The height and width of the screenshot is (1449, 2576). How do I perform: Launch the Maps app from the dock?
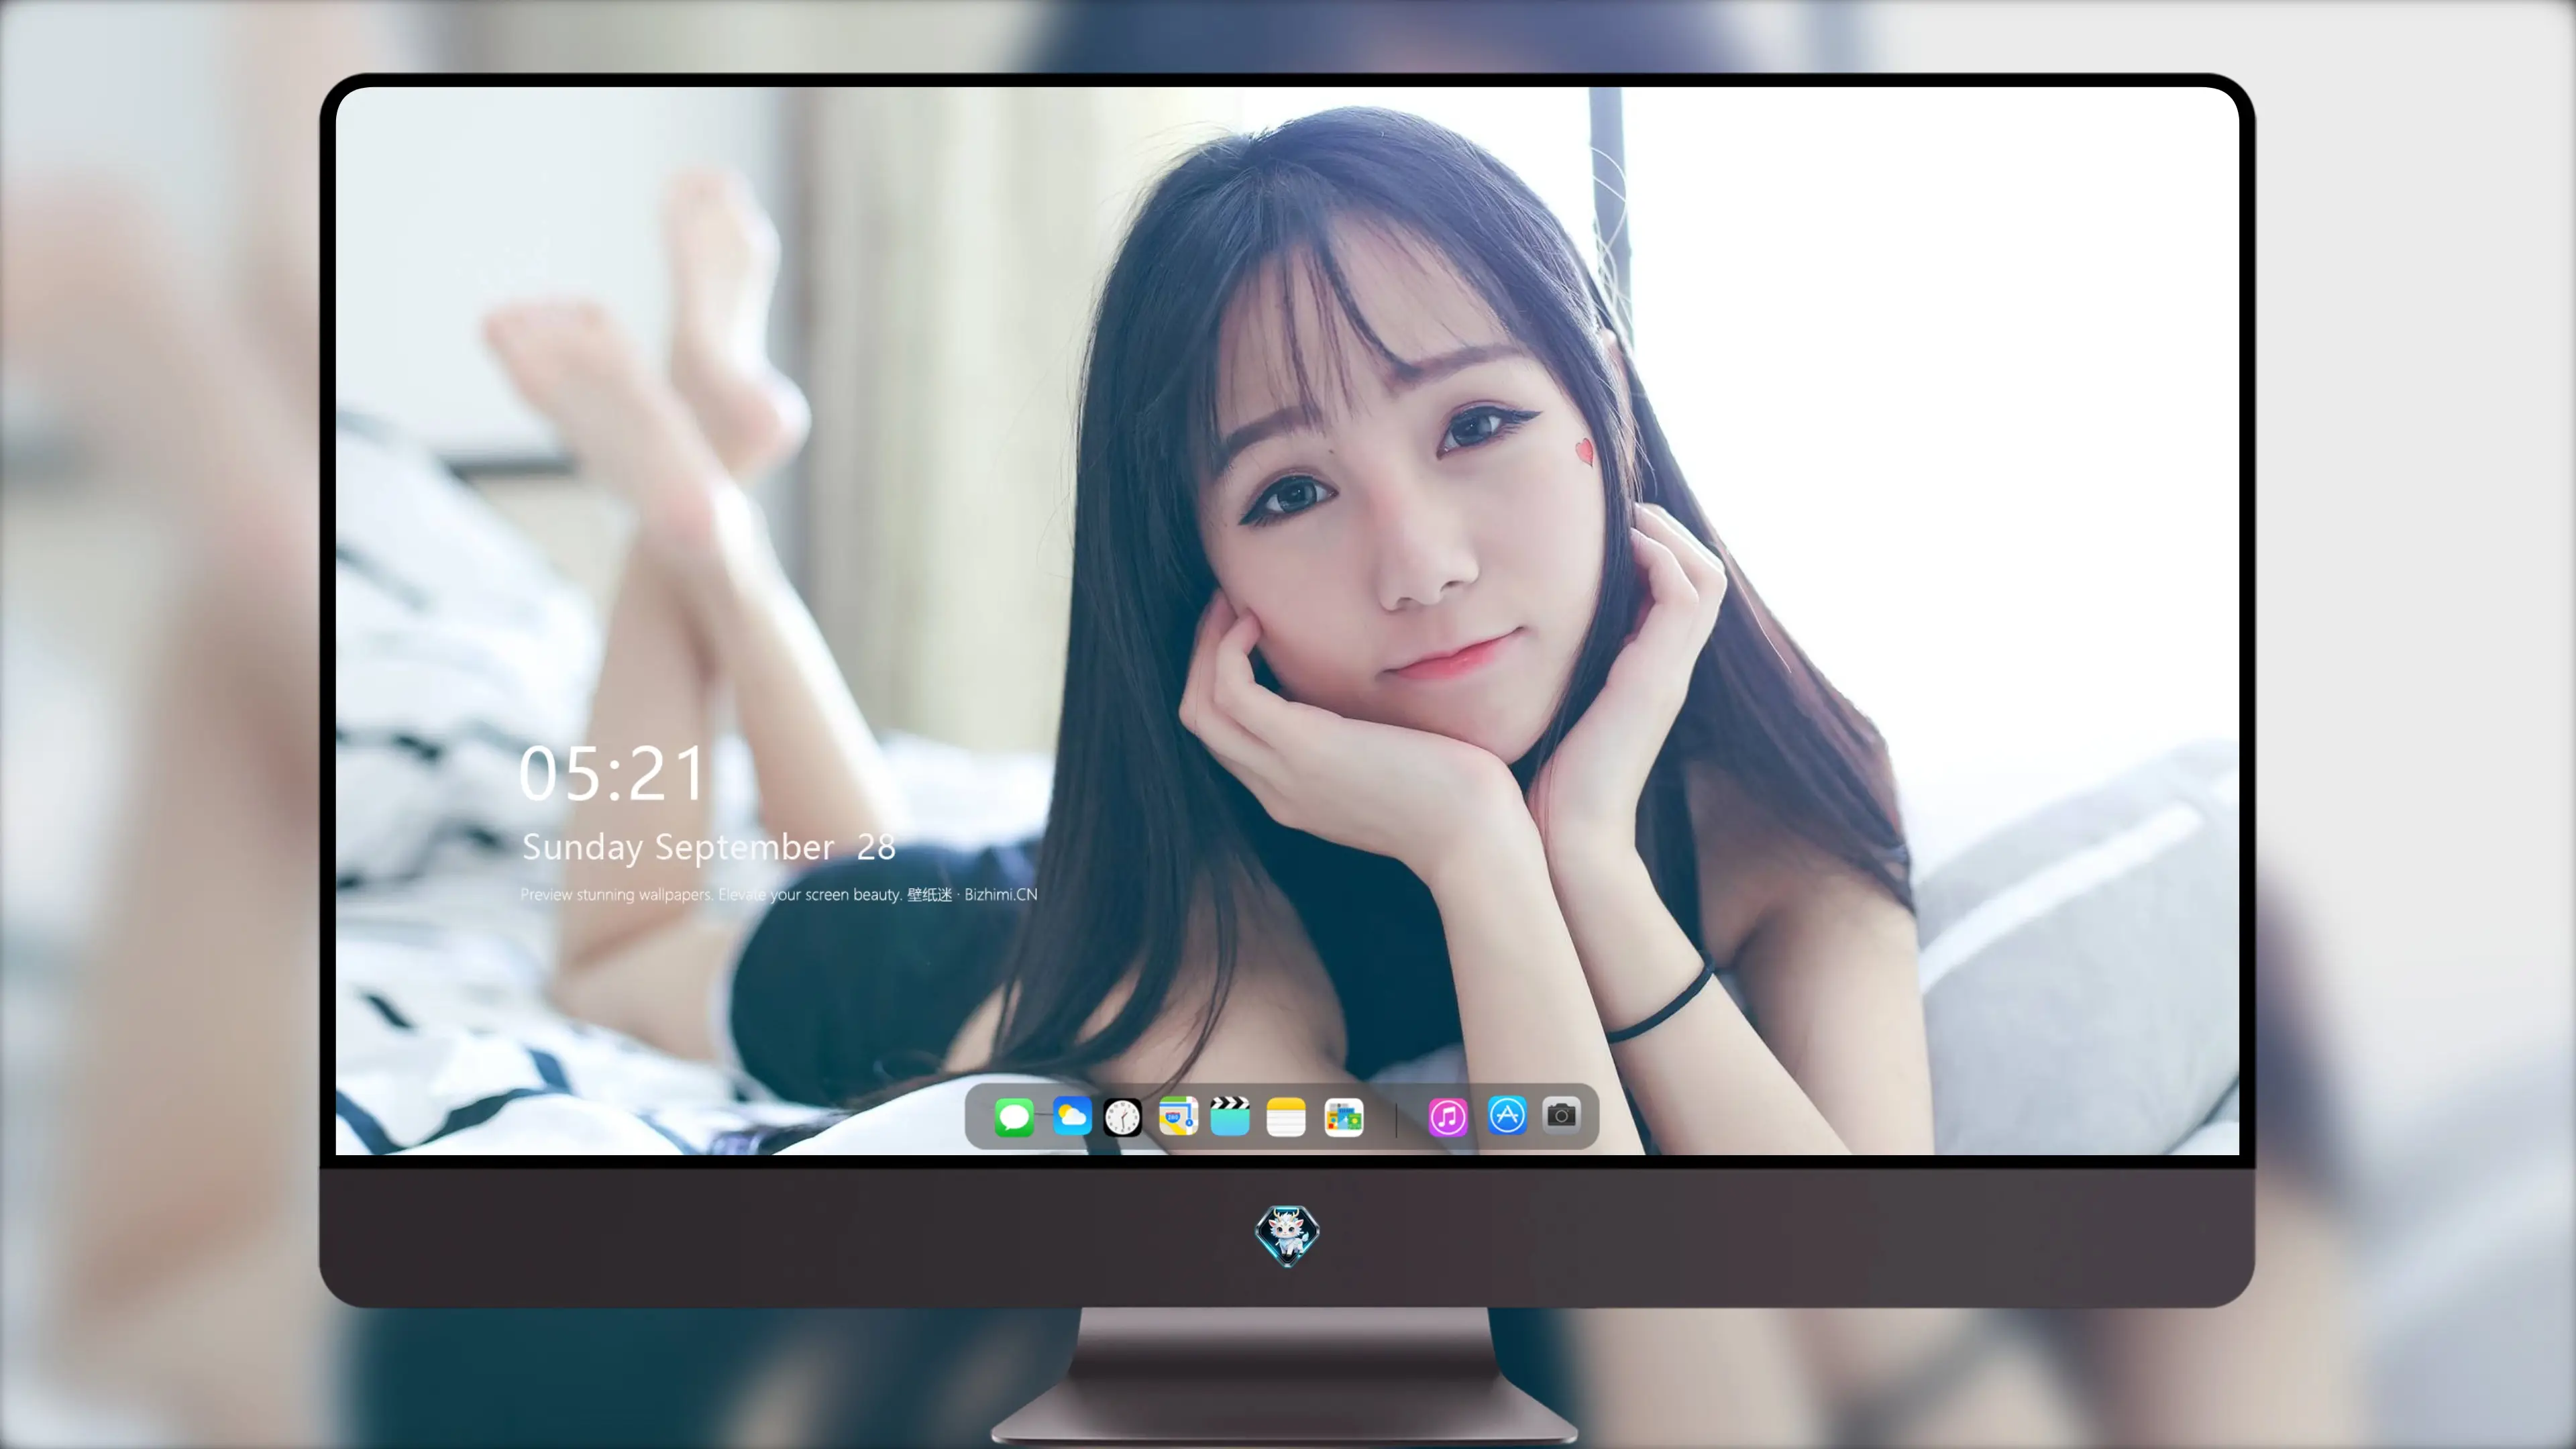point(1178,1116)
